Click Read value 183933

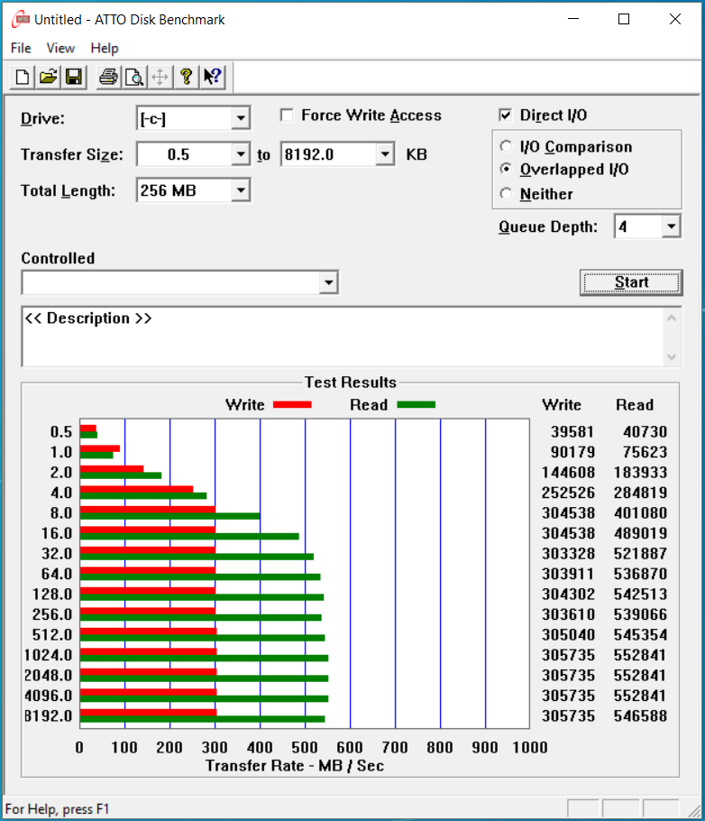coord(641,472)
